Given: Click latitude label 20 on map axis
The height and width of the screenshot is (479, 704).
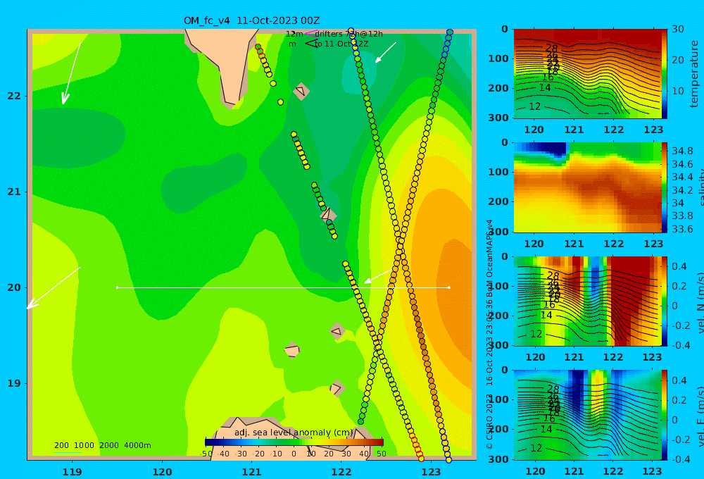Looking at the screenshot, I should pos(14,287).
